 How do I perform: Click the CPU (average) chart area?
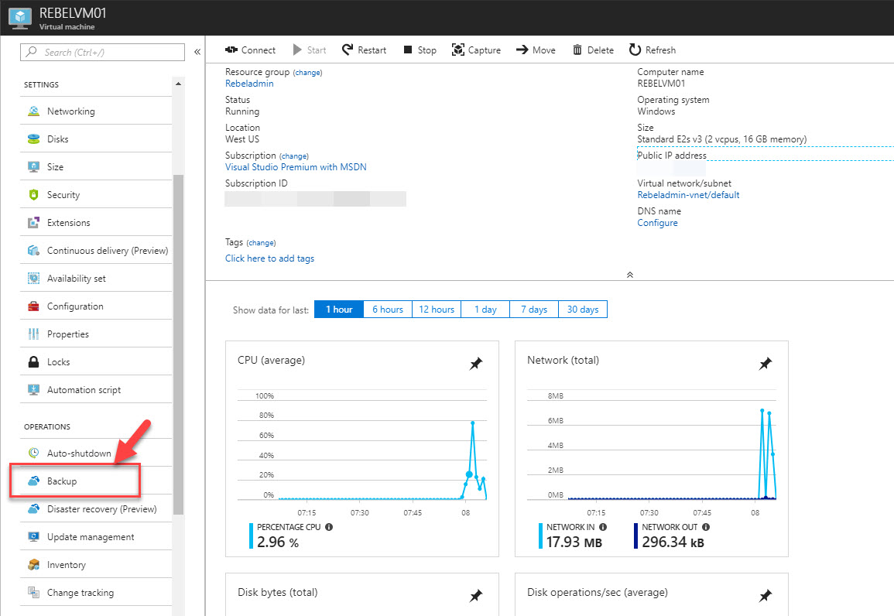tap(362, 445)
